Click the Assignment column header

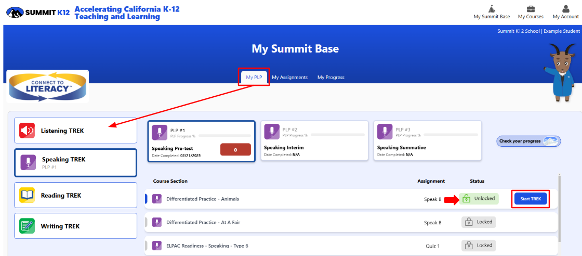point(431,181)
